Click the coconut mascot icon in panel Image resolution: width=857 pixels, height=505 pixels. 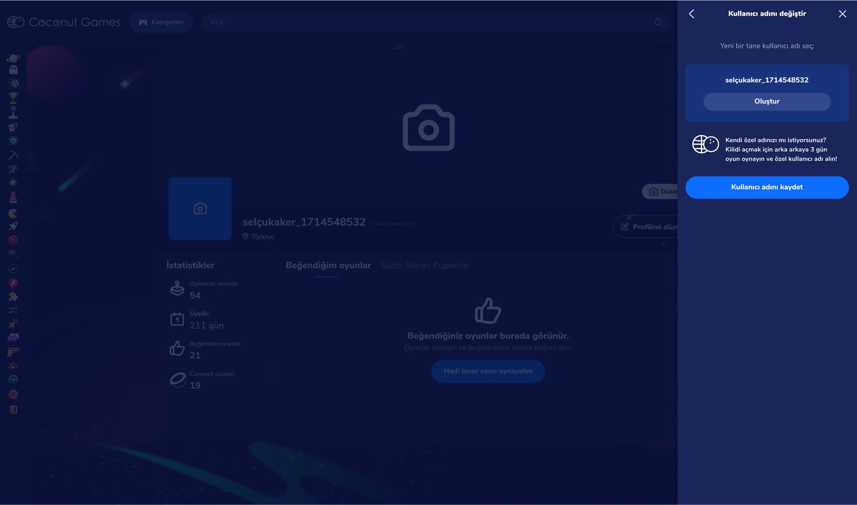(x=705, y=144)
